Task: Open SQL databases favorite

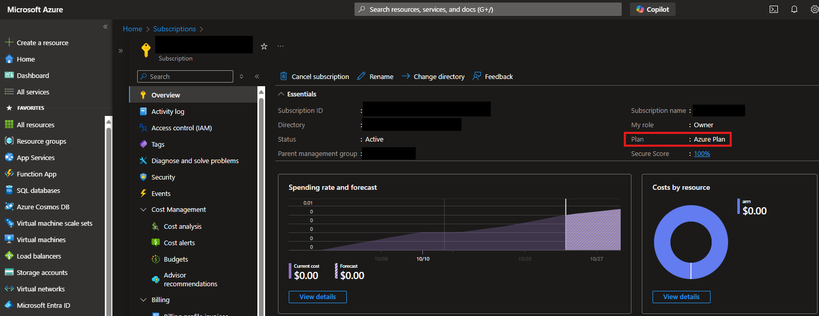Action: click(38, 190)
